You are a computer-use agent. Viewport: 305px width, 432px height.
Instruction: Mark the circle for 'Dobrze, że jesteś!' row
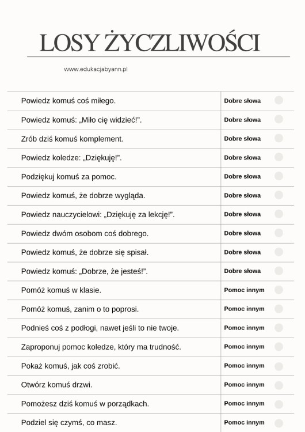tap(279, 271)
